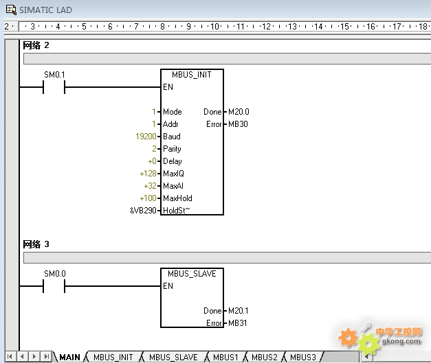Open the MBUS_SLAVE tab

(x=173, y=357)
